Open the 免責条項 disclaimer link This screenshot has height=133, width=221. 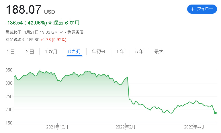pyautogui.click(x=75, y=32)
